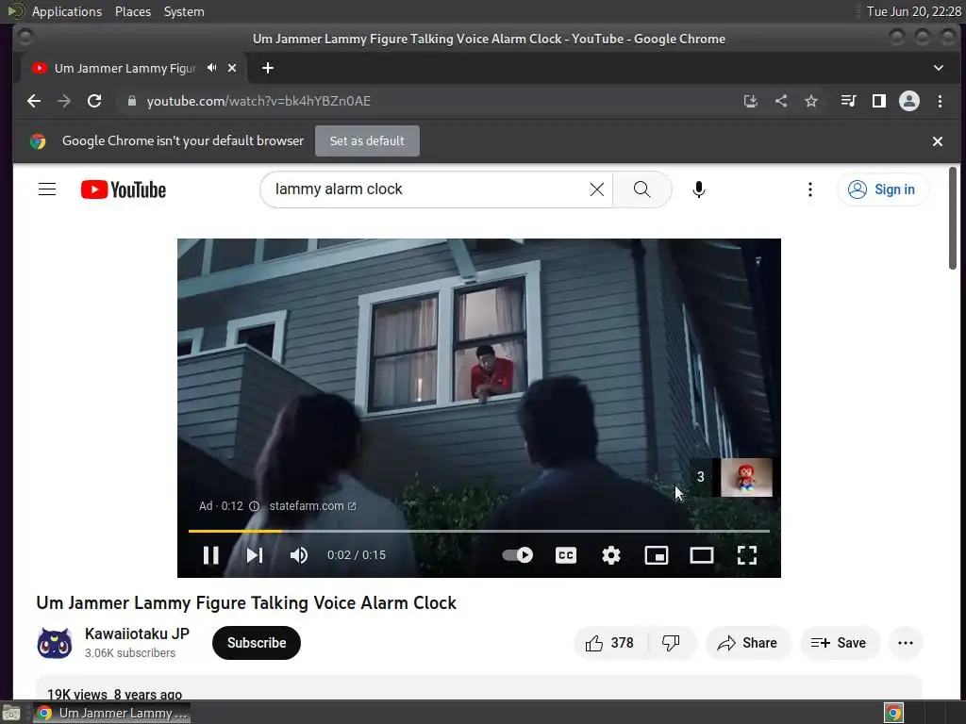Open the System menu
Image resolution: width=966 pixels, height=724 pixels.
coord(184,11)
